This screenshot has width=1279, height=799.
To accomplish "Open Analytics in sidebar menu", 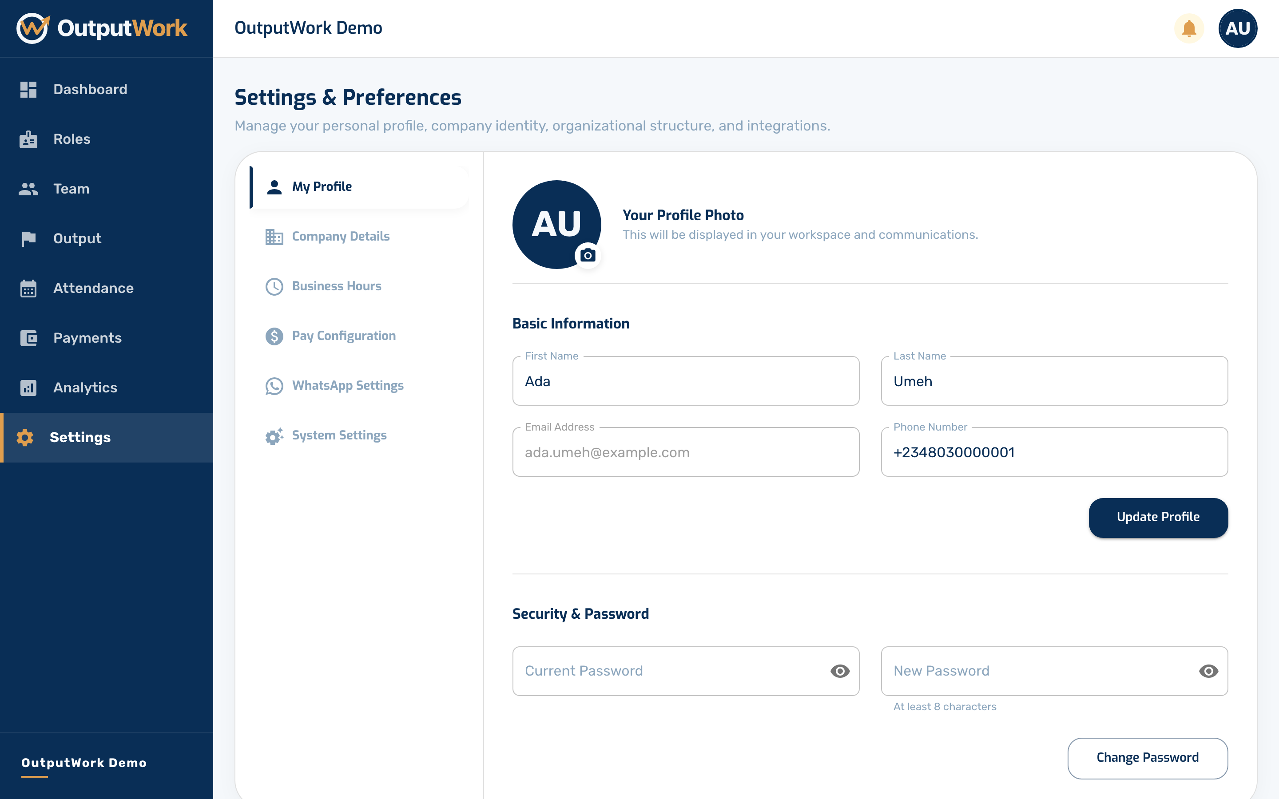I will 107,388.
